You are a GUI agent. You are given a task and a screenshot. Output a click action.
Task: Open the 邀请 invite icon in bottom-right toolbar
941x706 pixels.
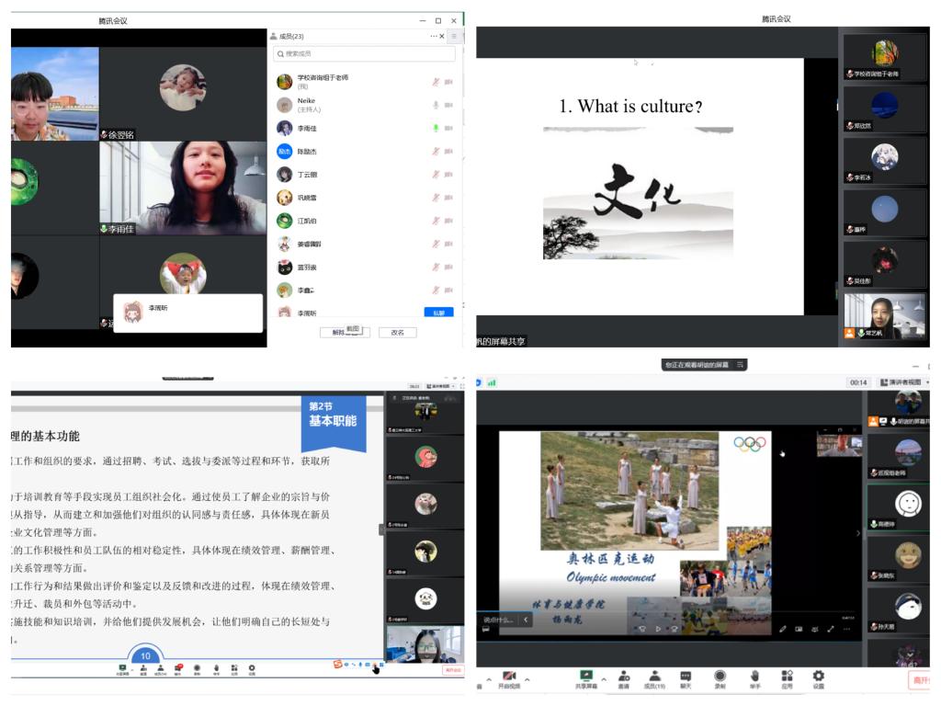(623, 678)
